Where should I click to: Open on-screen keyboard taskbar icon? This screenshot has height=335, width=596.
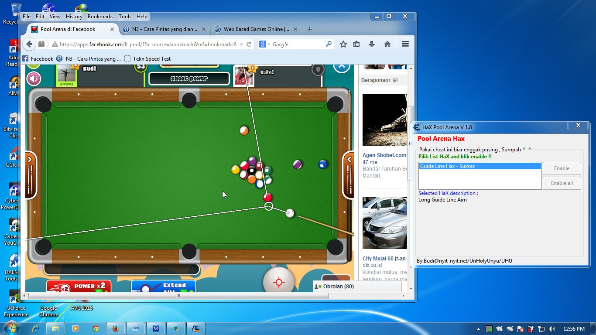coord(135,328)
